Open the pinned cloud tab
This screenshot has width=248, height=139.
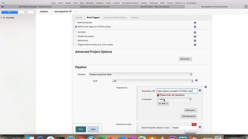tap(3, 7)
